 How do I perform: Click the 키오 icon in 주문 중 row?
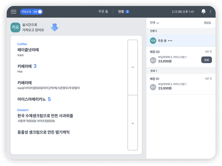coord(153,41)
